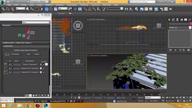Open the MAXScript menu
The width and height of the screenshot is (192, 108).
pos(107,5)
